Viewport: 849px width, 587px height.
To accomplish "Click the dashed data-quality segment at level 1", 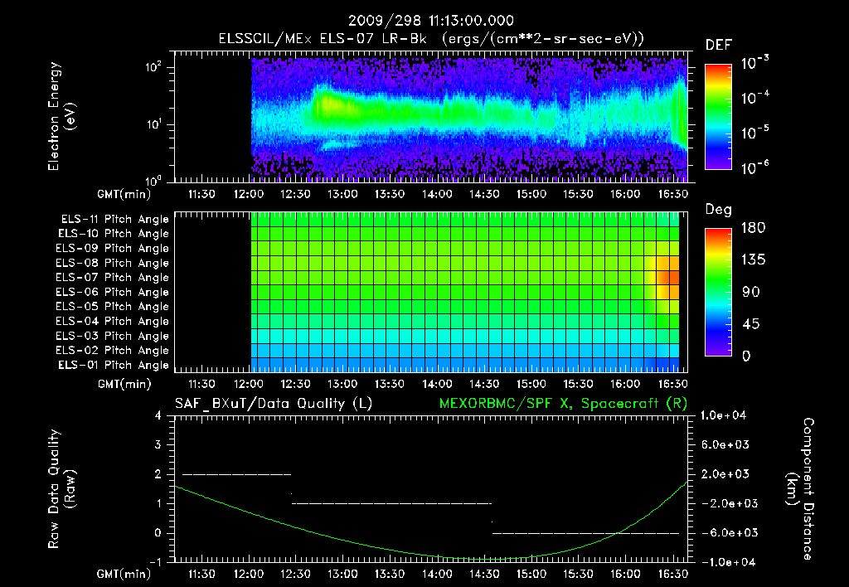I will pyautogui.click(x=392, y=503).
